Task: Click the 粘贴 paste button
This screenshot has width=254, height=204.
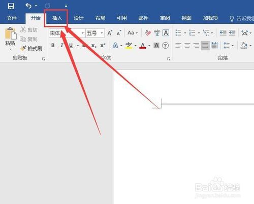Action: 10,39
